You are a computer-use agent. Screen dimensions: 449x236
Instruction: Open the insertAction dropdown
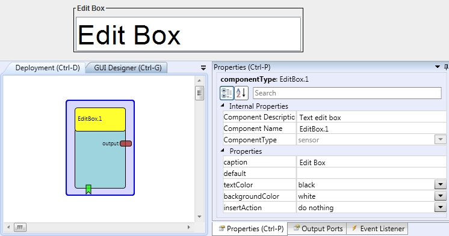tap(441, 207)
